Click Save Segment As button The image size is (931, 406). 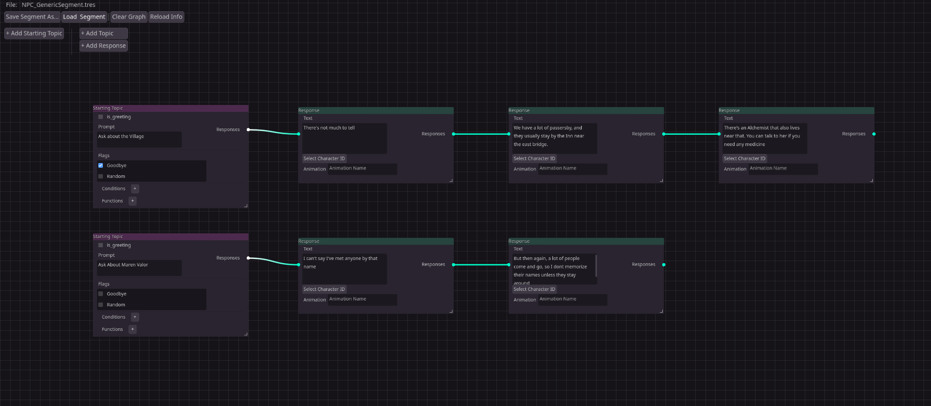click(32, 17)
